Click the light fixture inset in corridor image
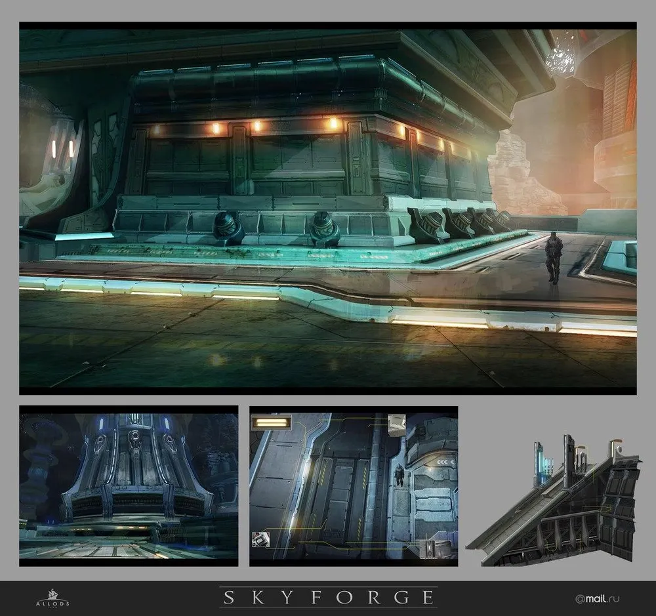656x616 pixels. 272,422
